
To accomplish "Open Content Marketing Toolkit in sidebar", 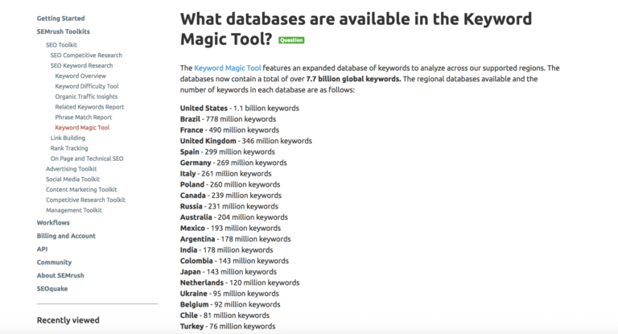I will tap(81, 189).
